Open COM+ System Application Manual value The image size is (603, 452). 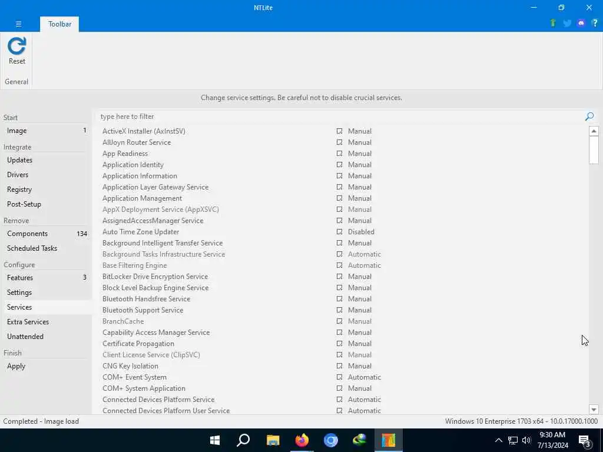click(x=360, y=388)
